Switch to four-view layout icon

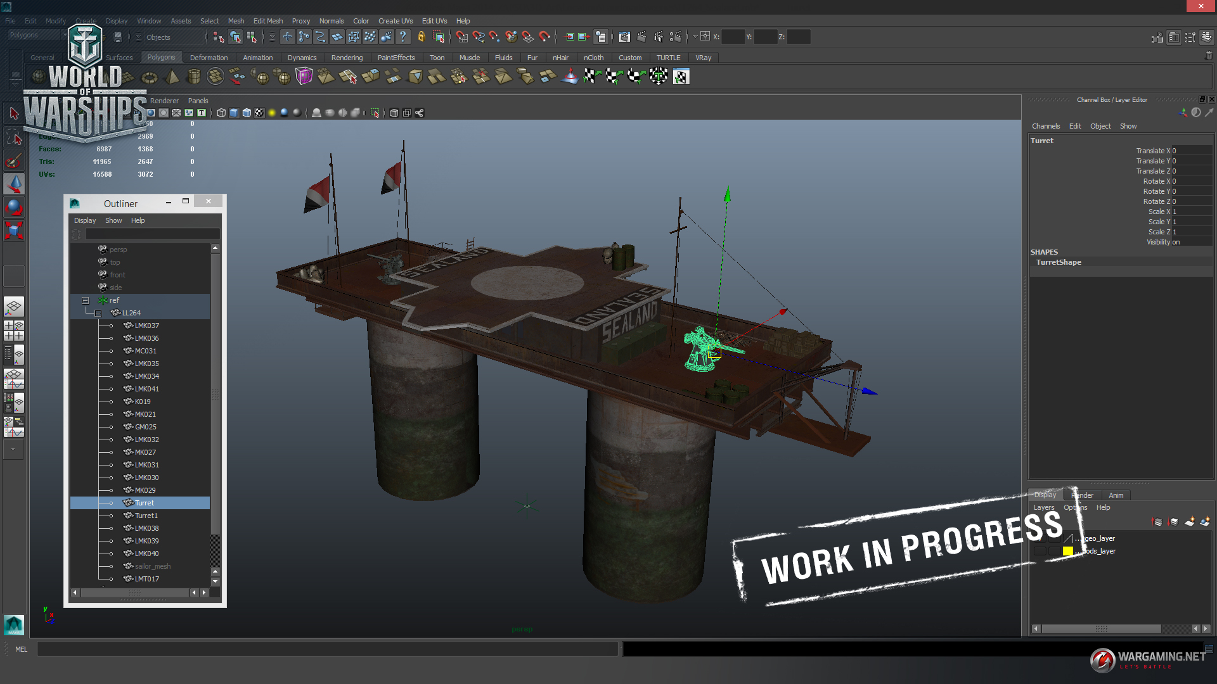(14, 330)
